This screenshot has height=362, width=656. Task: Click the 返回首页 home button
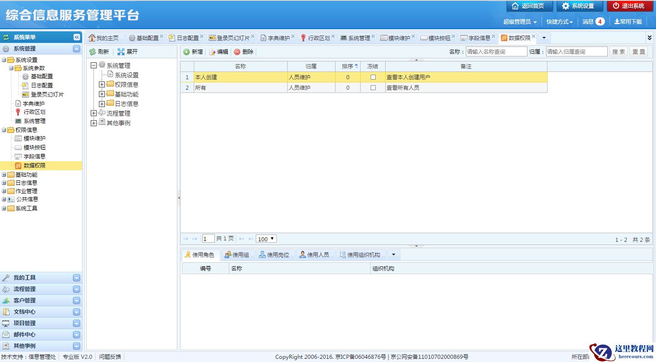(529, 6)
